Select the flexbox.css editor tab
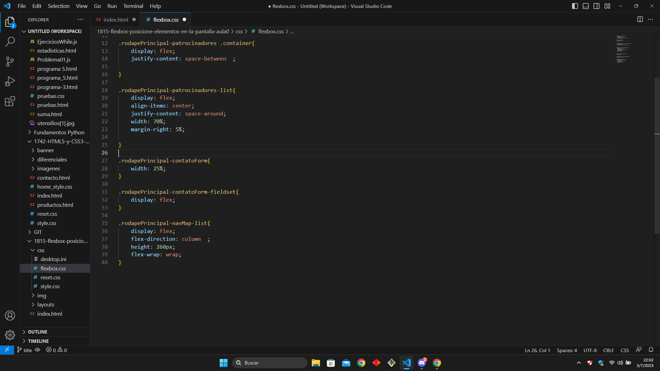 pos(166,20)
